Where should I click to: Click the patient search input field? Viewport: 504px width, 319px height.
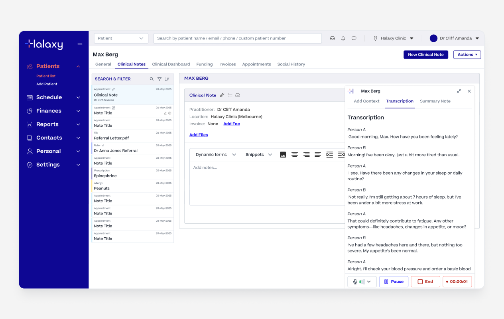pos(238,38)
